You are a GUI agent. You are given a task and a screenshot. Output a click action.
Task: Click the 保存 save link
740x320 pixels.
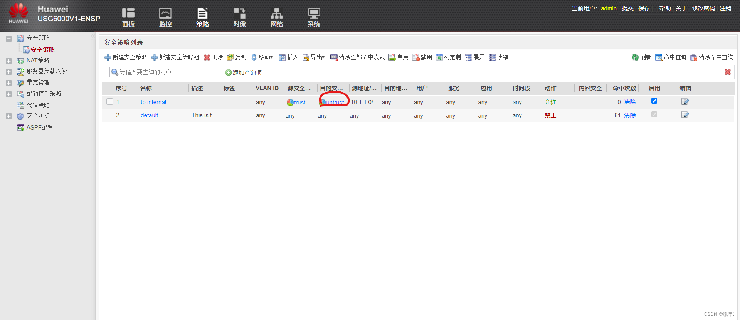tap(644, 8)
